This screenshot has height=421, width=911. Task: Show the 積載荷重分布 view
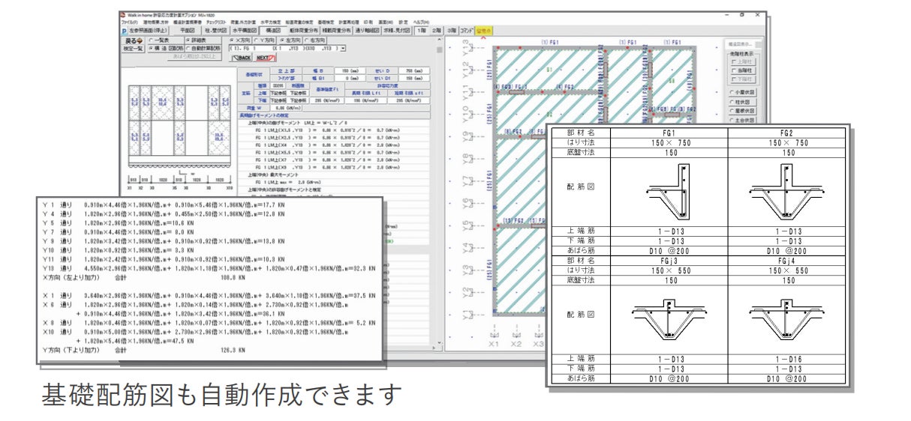tap(336, 30)
